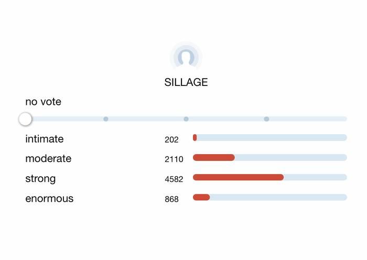
Task: Click the sillage icon above the heading
Action: [186, 57]
